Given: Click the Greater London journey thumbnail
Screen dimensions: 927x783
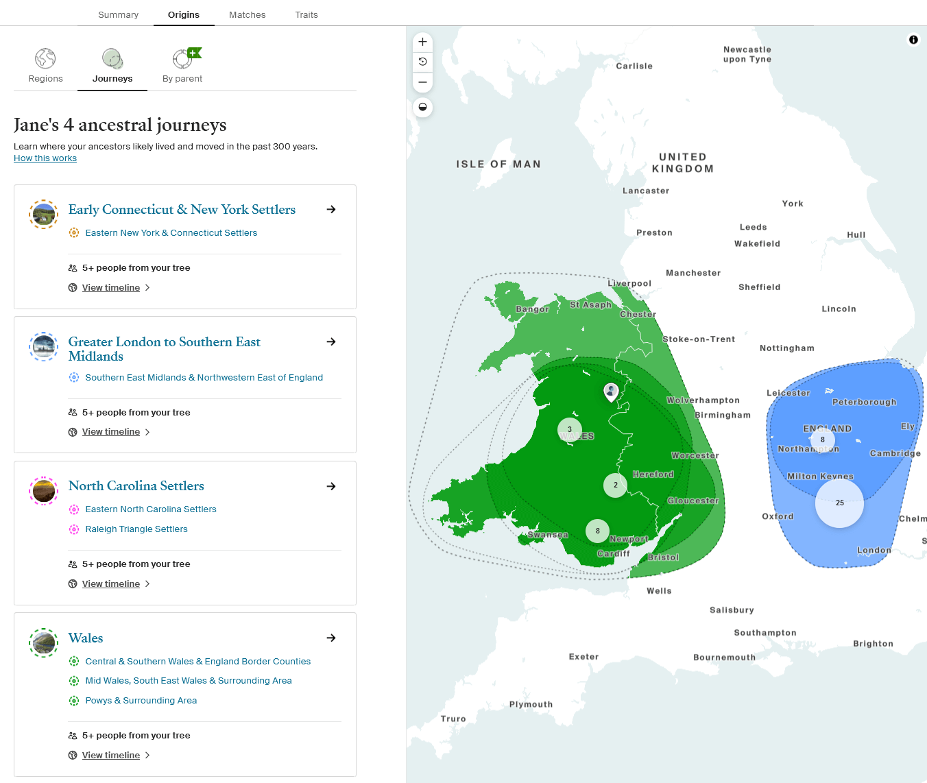Looking at the screenshot, I should point(43,347).
